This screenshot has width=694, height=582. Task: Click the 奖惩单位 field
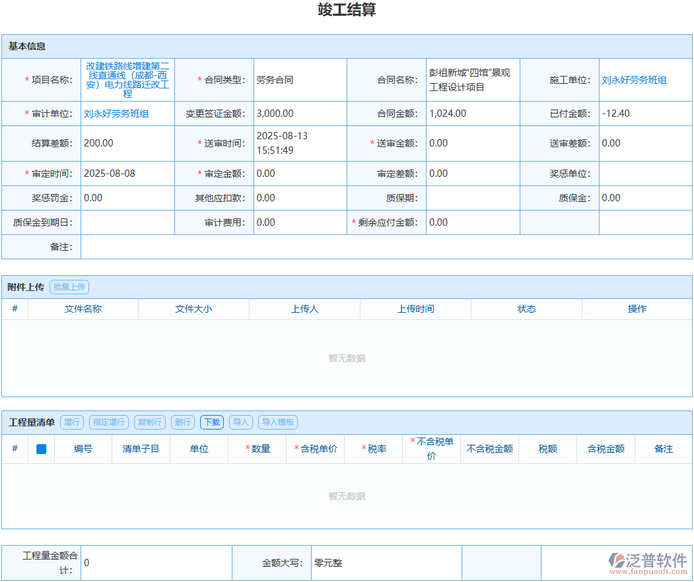pos(645,174)
